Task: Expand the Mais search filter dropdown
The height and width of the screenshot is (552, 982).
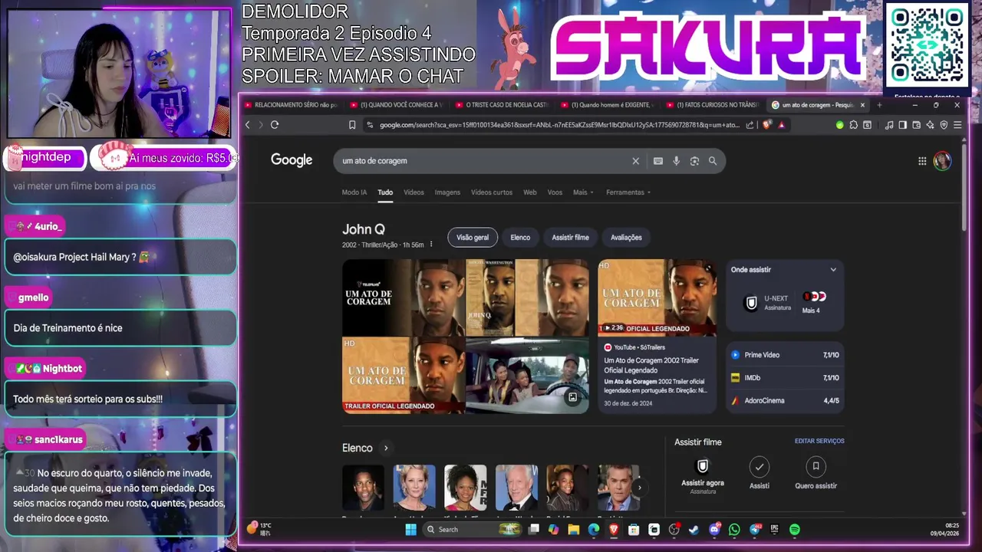Action: point(583,192)
